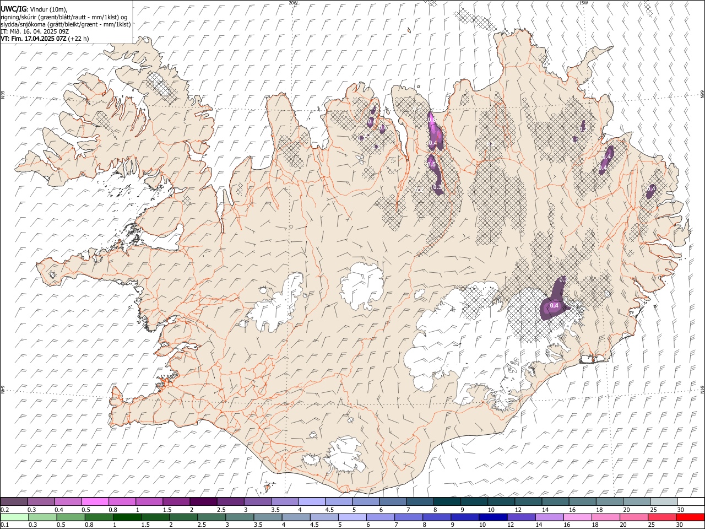Pick the teal swatch between 12 and 14 in upper legend
The width and height of the screenshot is (705, 529).
coord(528,501)
